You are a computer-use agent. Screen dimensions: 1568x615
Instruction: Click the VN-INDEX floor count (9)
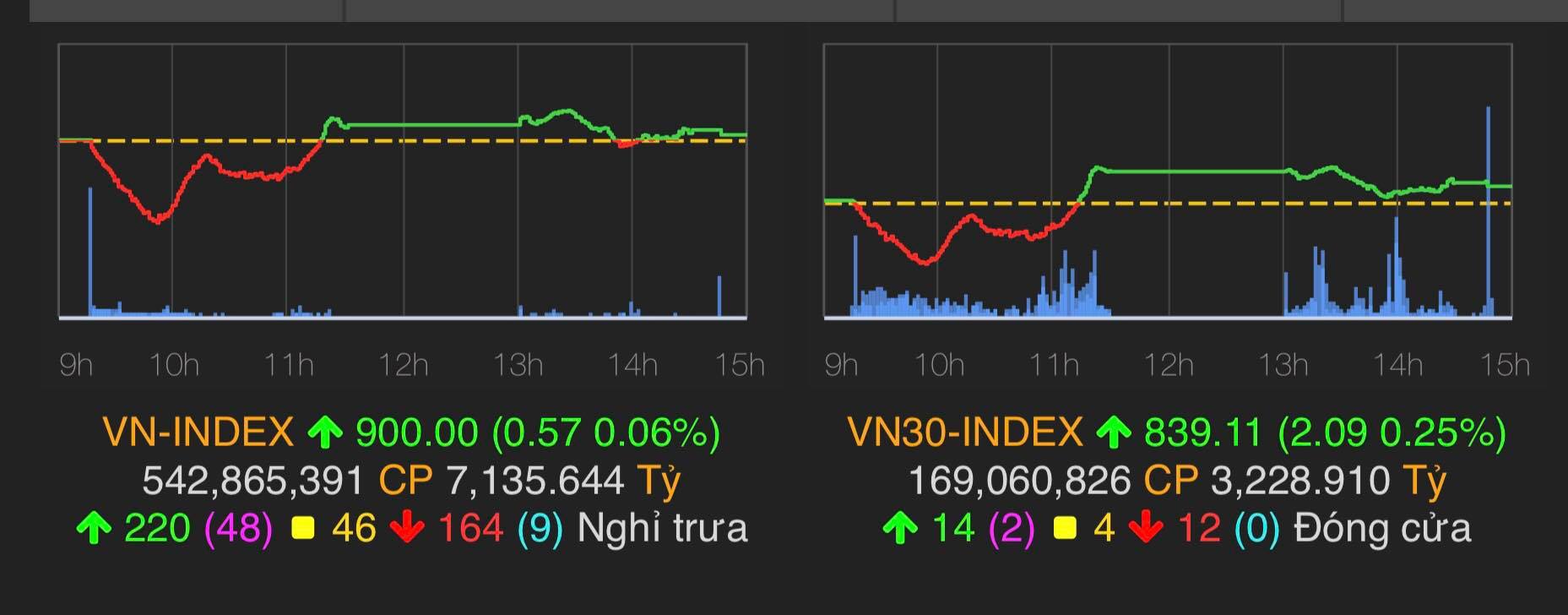pos(540,529)
